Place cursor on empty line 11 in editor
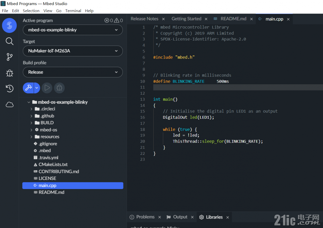The height and width of the screenshot is (228, 323). [238, 87]
